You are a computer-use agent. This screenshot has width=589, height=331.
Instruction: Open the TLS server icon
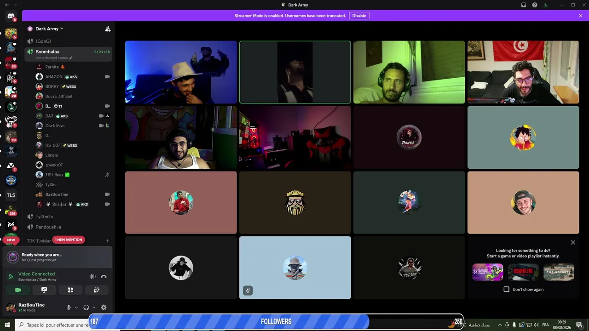click(11, 195)
